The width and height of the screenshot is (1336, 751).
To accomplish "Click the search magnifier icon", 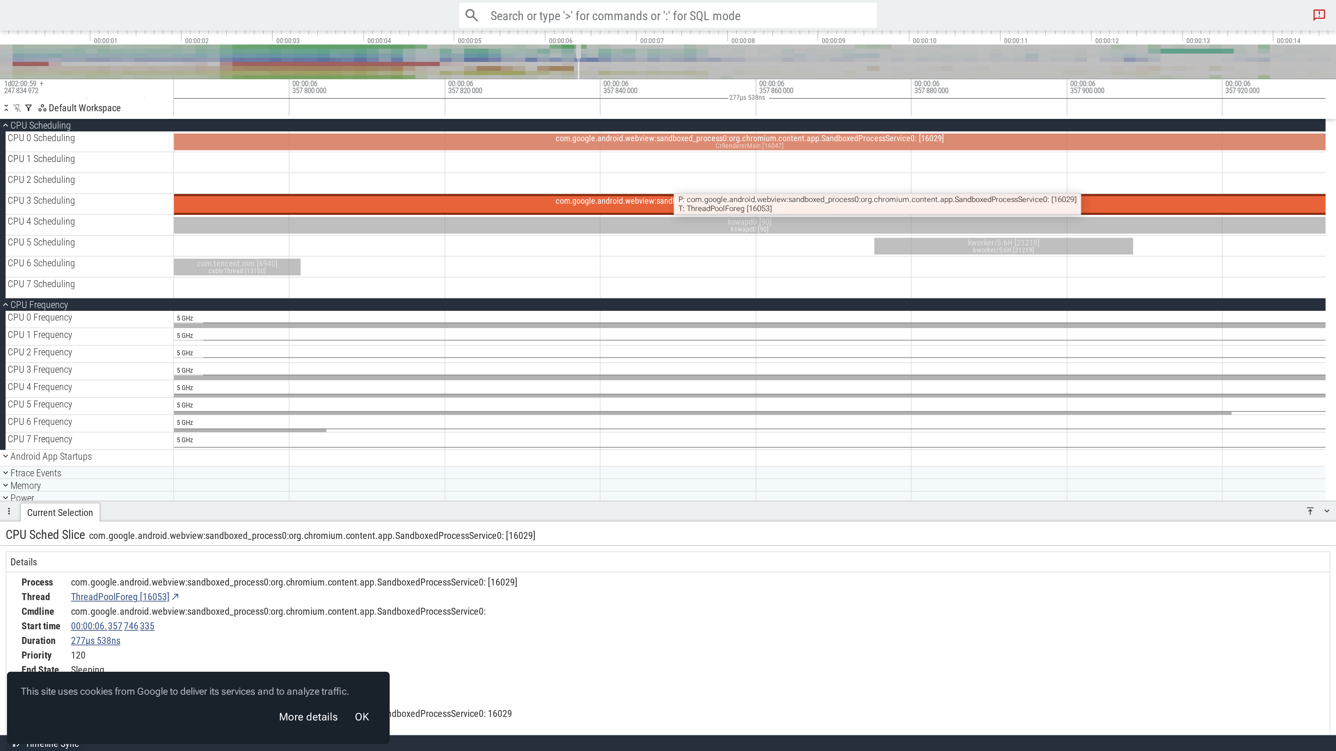I will 471,16.
